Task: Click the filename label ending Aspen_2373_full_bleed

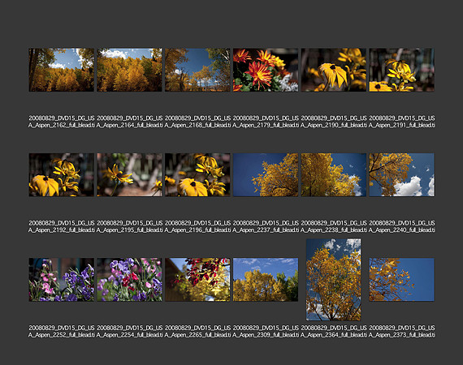Action: (x=401, y=331)
